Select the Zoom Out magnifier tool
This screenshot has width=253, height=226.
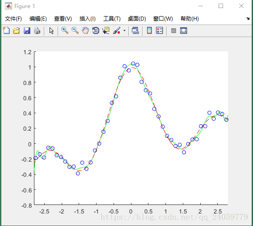[75, 30]
